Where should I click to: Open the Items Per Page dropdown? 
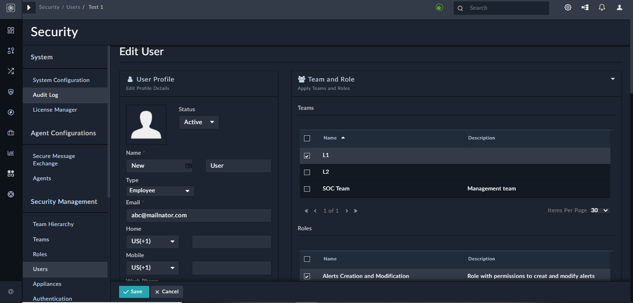[x=599, y=210]
